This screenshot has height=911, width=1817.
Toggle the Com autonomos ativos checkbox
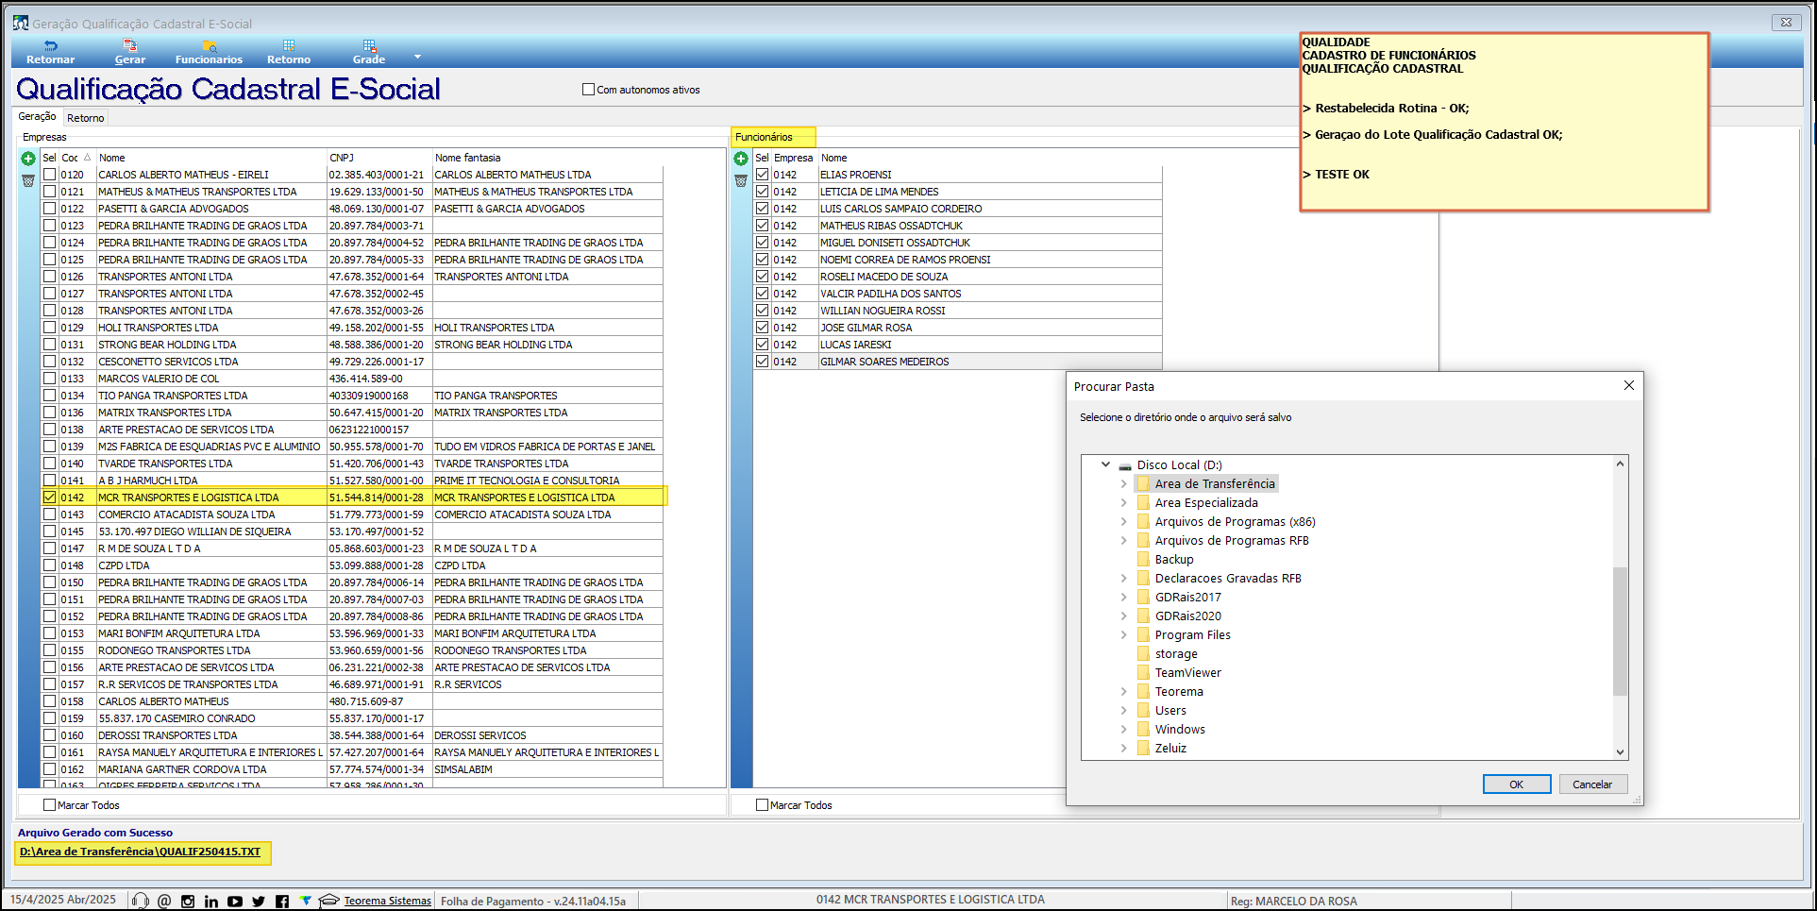coord(589,90)
